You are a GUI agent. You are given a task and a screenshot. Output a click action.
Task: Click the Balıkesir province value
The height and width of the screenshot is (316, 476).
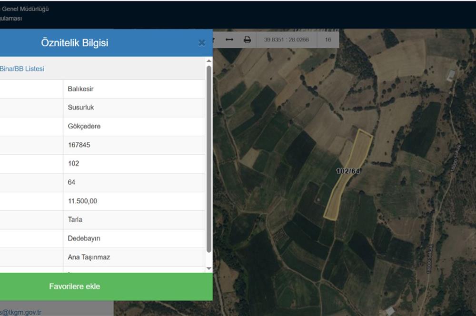coord(80,89)
